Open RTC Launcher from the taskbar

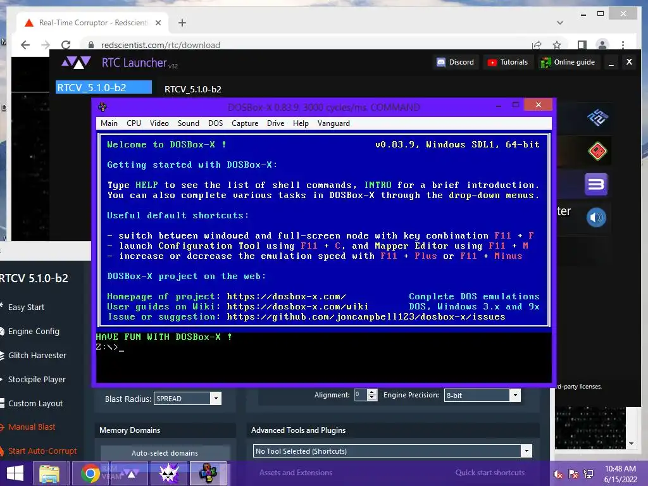130,473
